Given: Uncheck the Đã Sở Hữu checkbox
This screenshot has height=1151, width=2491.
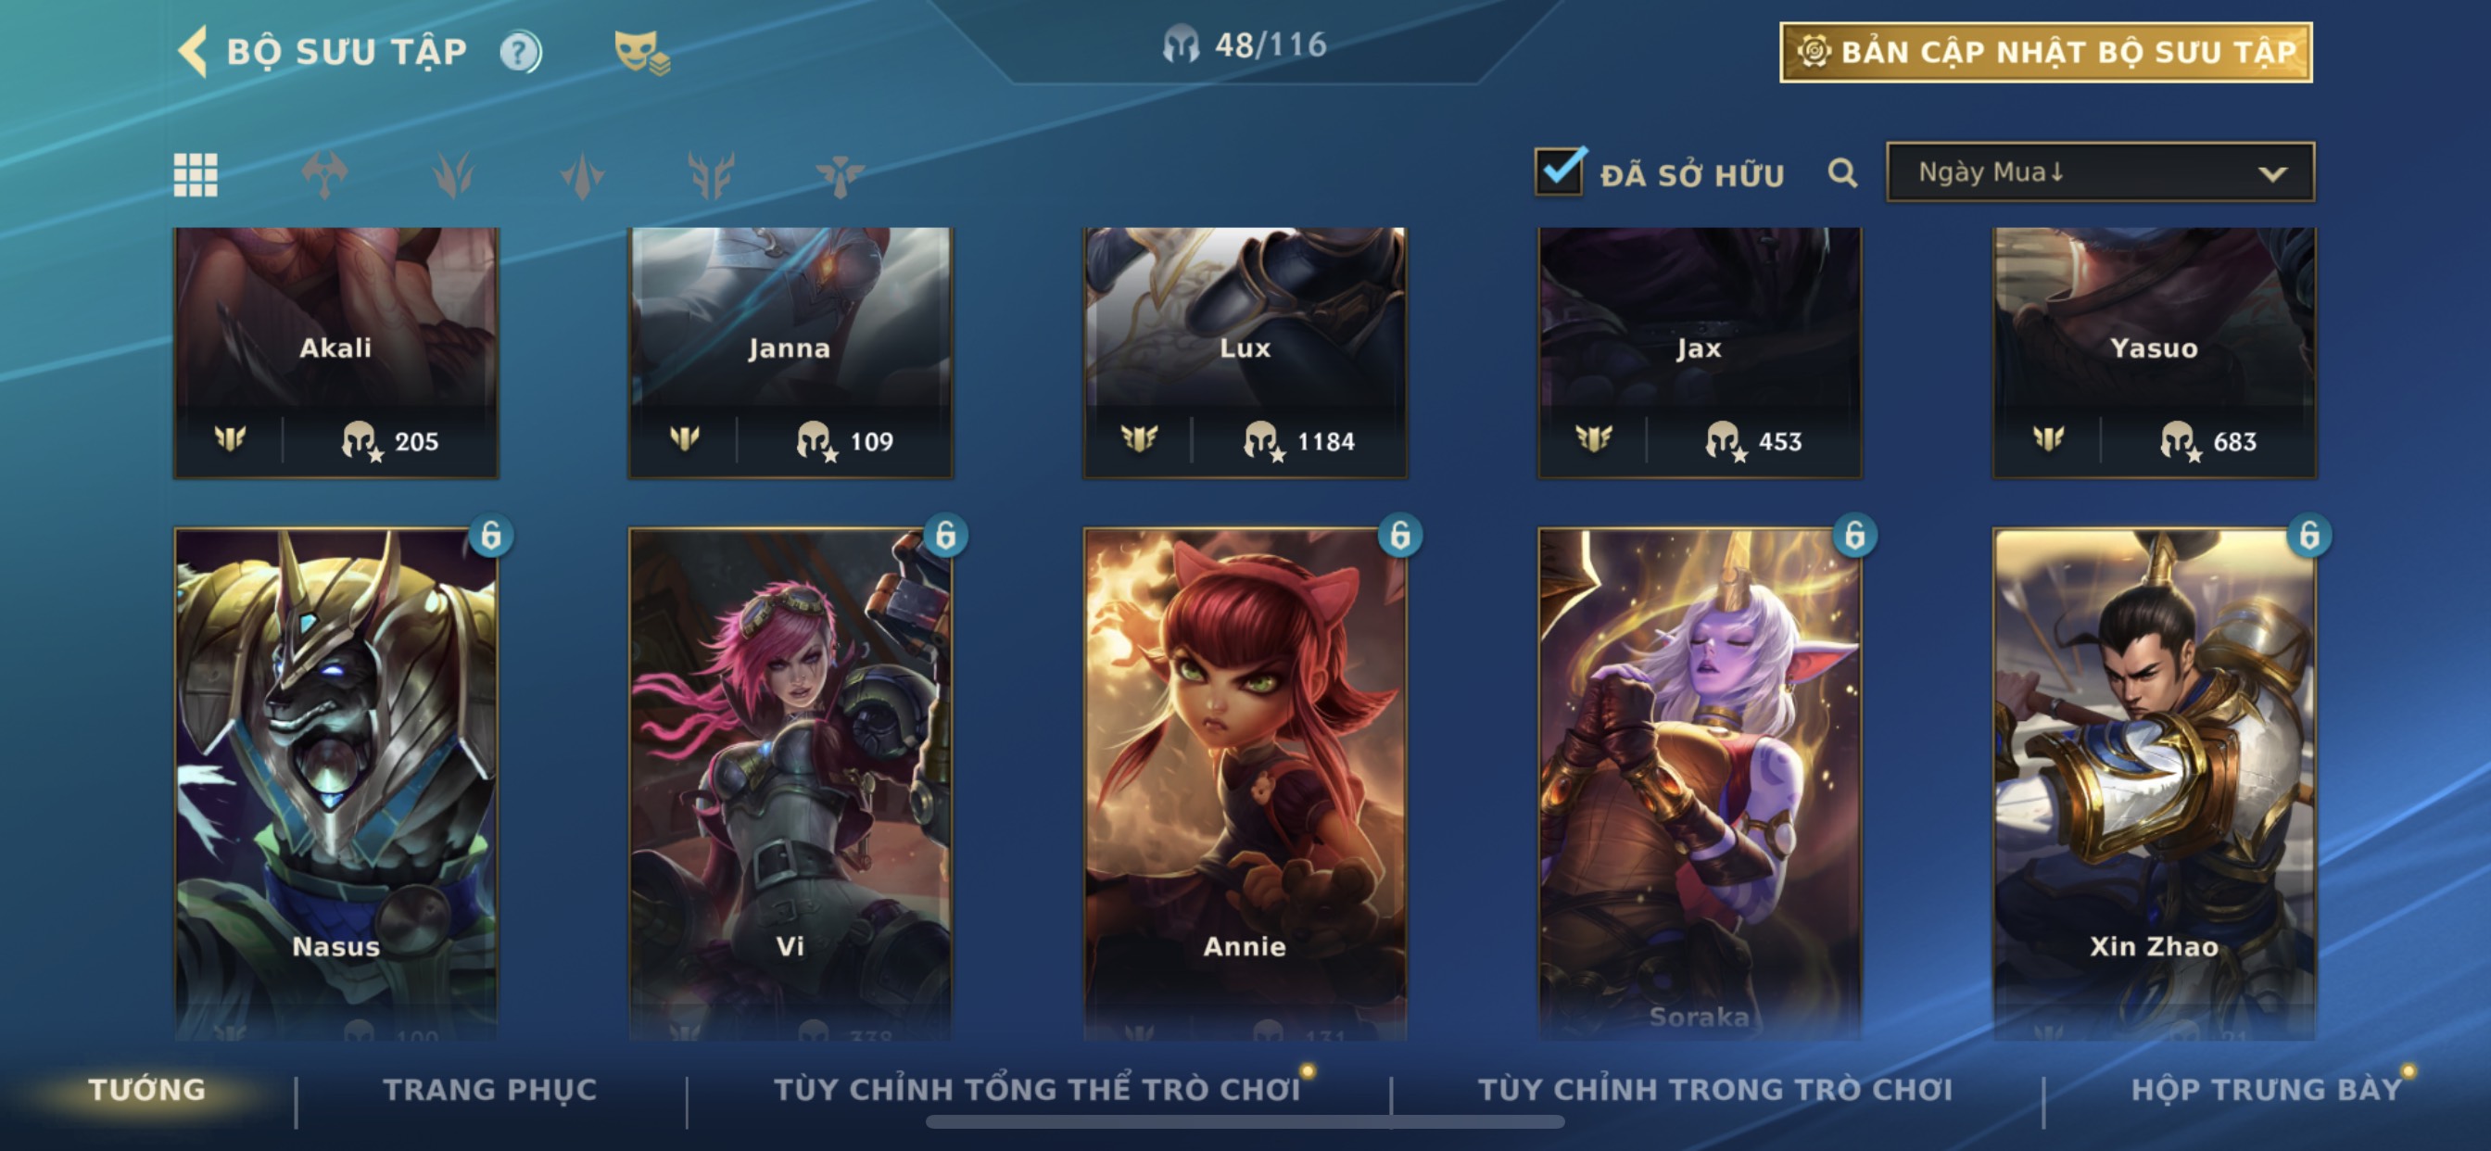Looking at the screenshot, I should click(1560, 172).
